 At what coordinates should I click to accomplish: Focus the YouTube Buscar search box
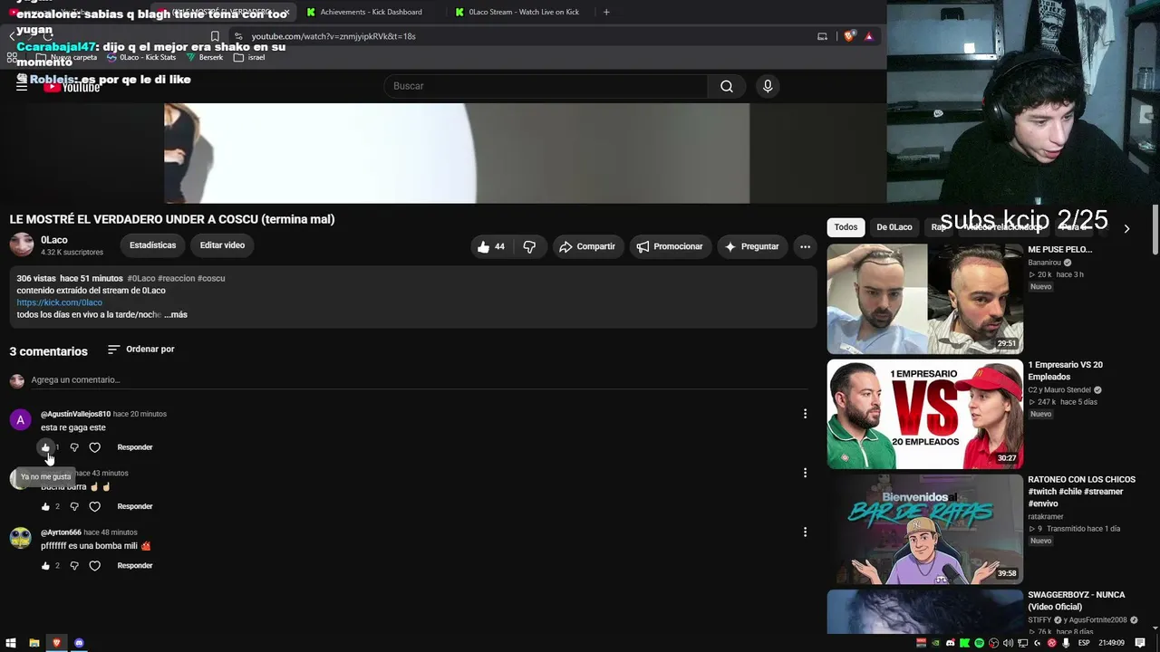[x=546, y=86]
